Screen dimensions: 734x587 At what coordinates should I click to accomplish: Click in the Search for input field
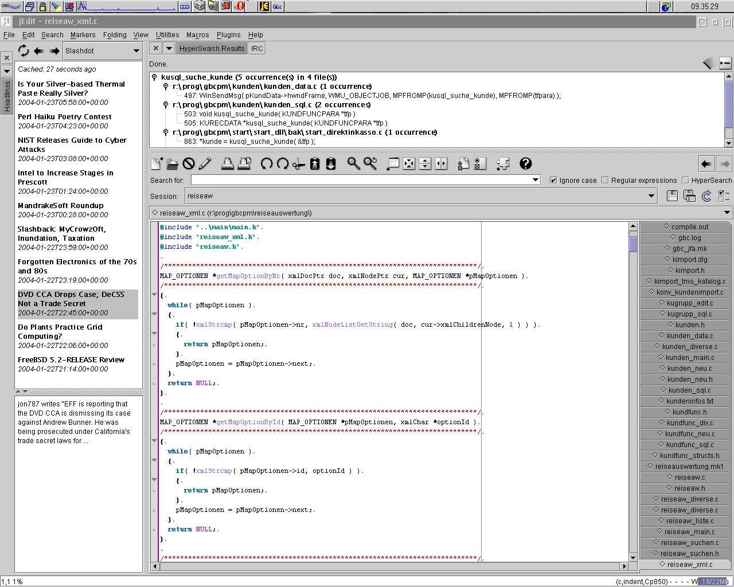tap(361, 180)
